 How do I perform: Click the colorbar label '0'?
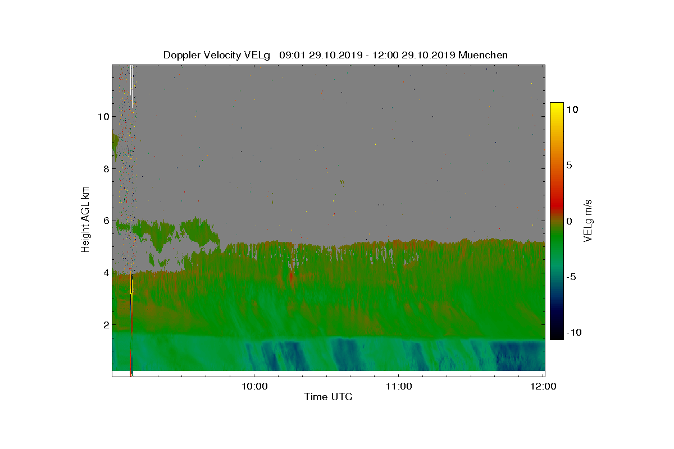(569, 221)
